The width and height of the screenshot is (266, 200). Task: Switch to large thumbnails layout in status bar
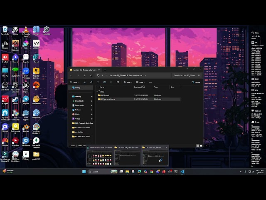click(x=201, y=146)
